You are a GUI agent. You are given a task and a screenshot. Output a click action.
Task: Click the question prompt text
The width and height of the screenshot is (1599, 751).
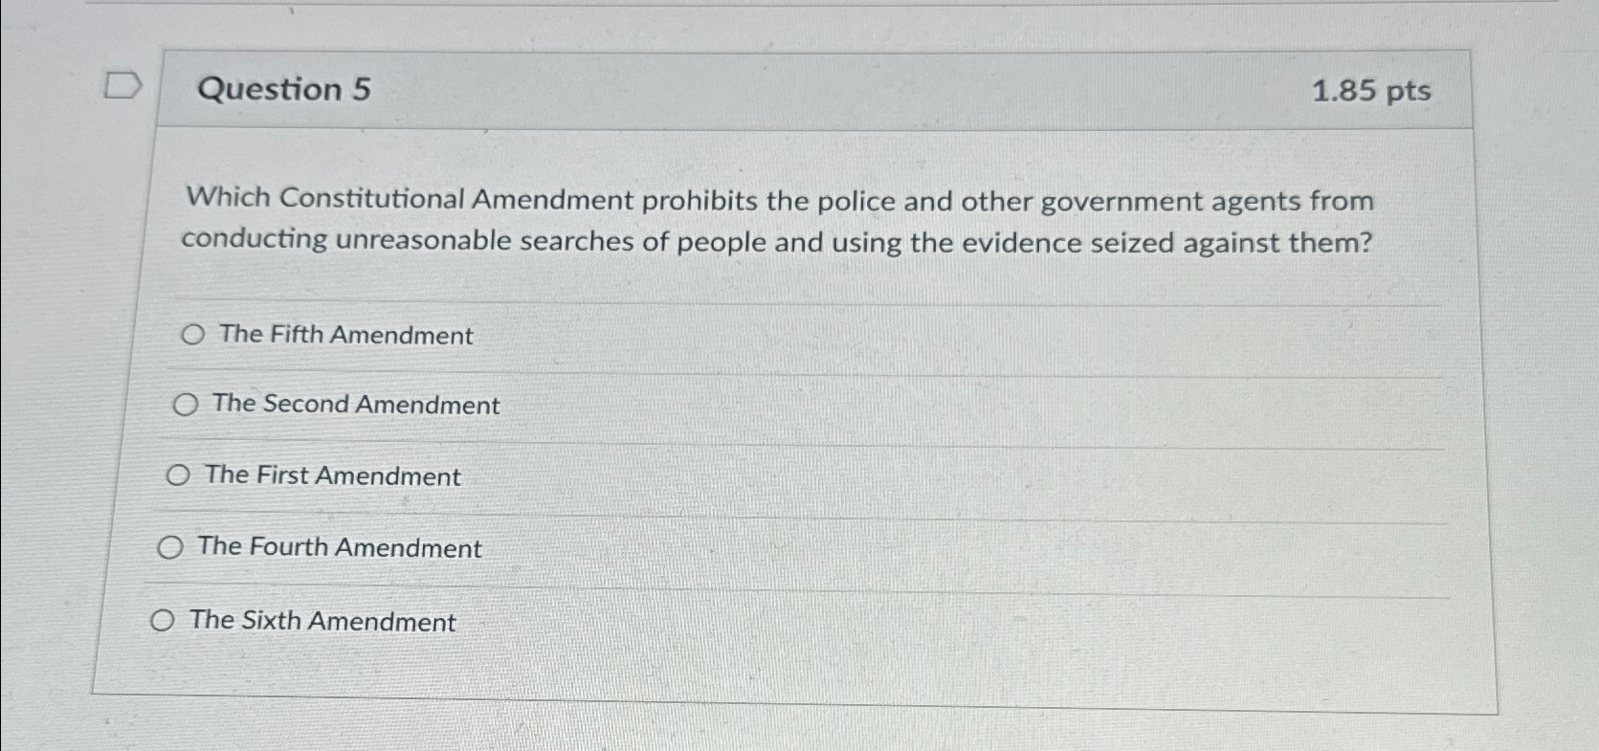point(775,220)
